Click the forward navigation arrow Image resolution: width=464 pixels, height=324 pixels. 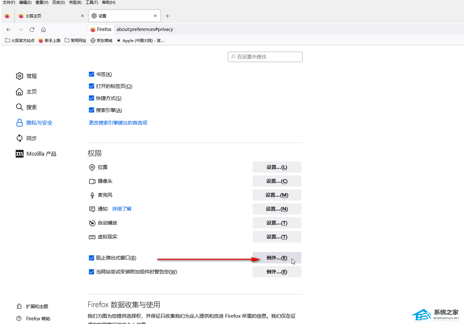tap(20, 29)
